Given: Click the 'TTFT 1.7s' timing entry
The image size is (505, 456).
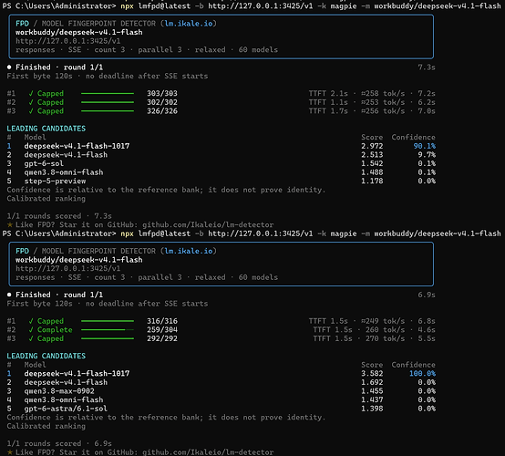Looking at the screenshot, I should click(x=328, y=111).
